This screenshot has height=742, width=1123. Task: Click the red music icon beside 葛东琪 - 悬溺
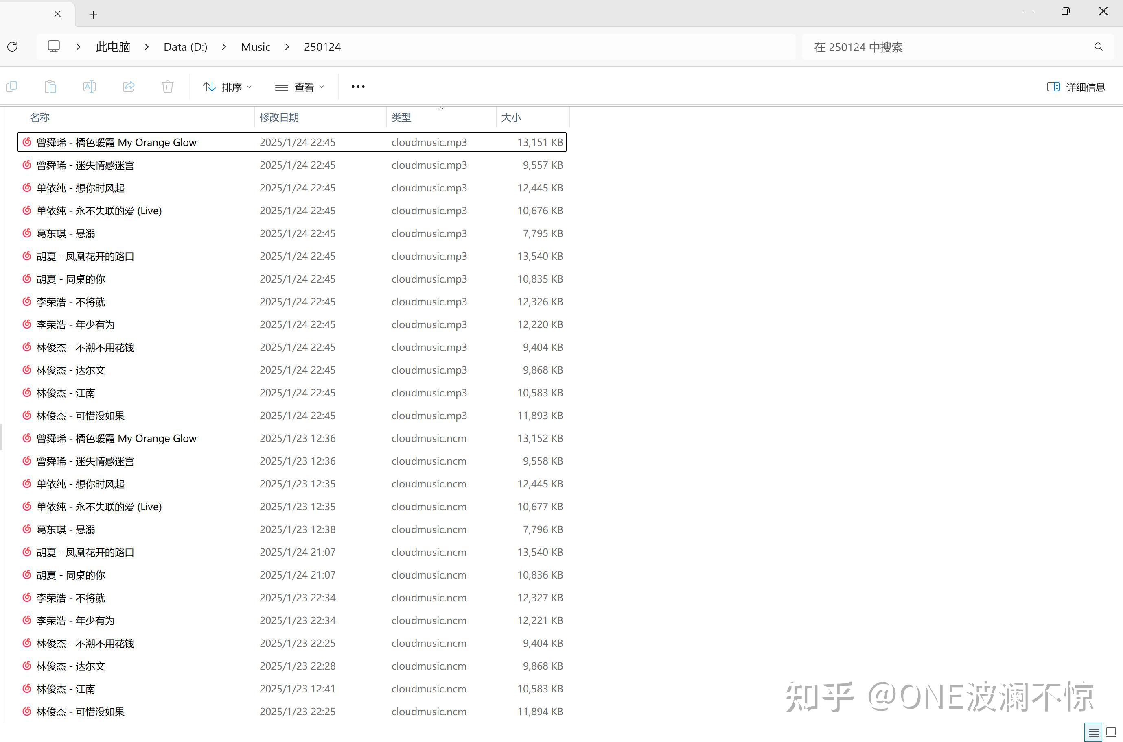(x=26, y=233)
